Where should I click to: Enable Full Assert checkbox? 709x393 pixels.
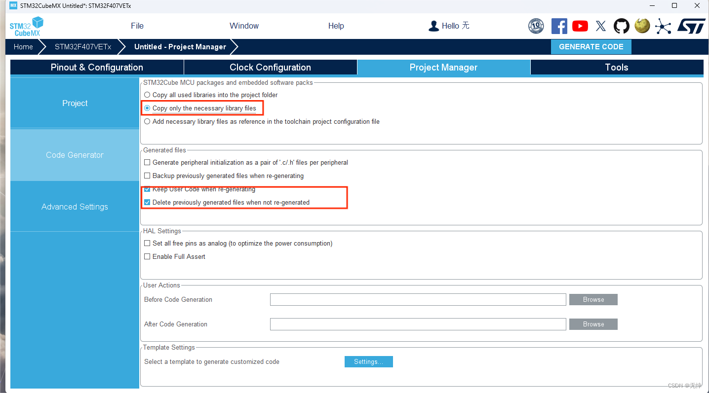click(147, 256)
